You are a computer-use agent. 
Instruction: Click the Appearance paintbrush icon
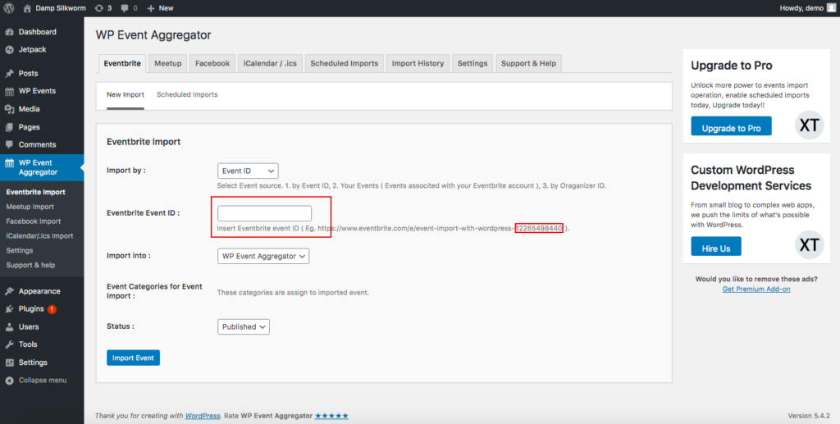pyautogui.click(x=9, y=291)
